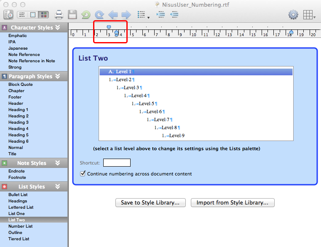Click the decrease list indent icon
Viewport: 321px width, 247px height.
click(x=174, y=15)
